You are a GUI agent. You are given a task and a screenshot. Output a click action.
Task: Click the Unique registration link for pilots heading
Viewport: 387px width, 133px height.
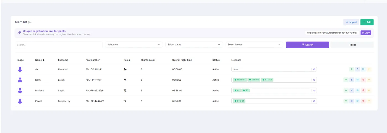(44, 31)
